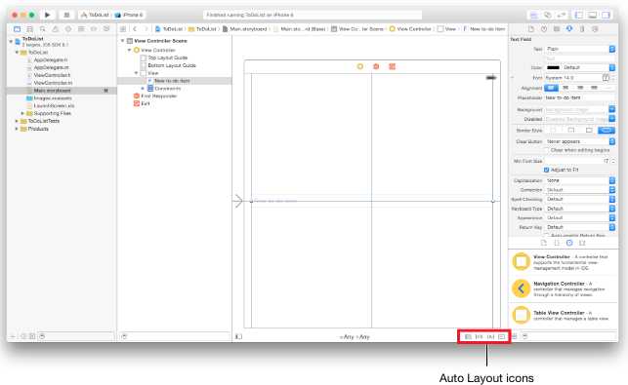Screen dimensions: 628x385
Task: Open the Color dropdown showing Default
Action: pos(589,67)
